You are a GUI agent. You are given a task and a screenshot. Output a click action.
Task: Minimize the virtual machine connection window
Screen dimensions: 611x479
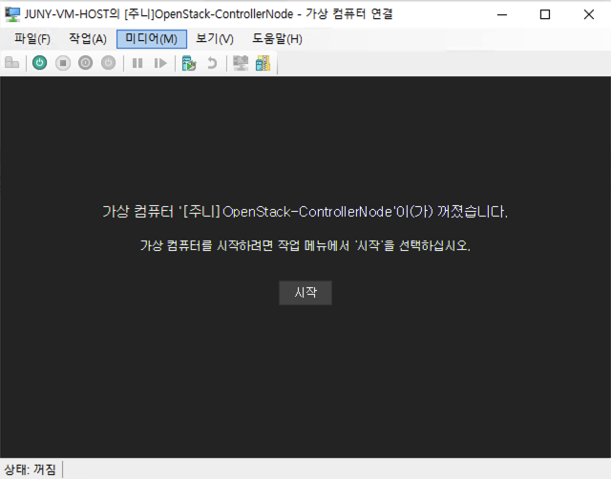tap(502, 15)
